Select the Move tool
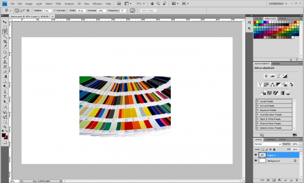 [x=5, y=22]
